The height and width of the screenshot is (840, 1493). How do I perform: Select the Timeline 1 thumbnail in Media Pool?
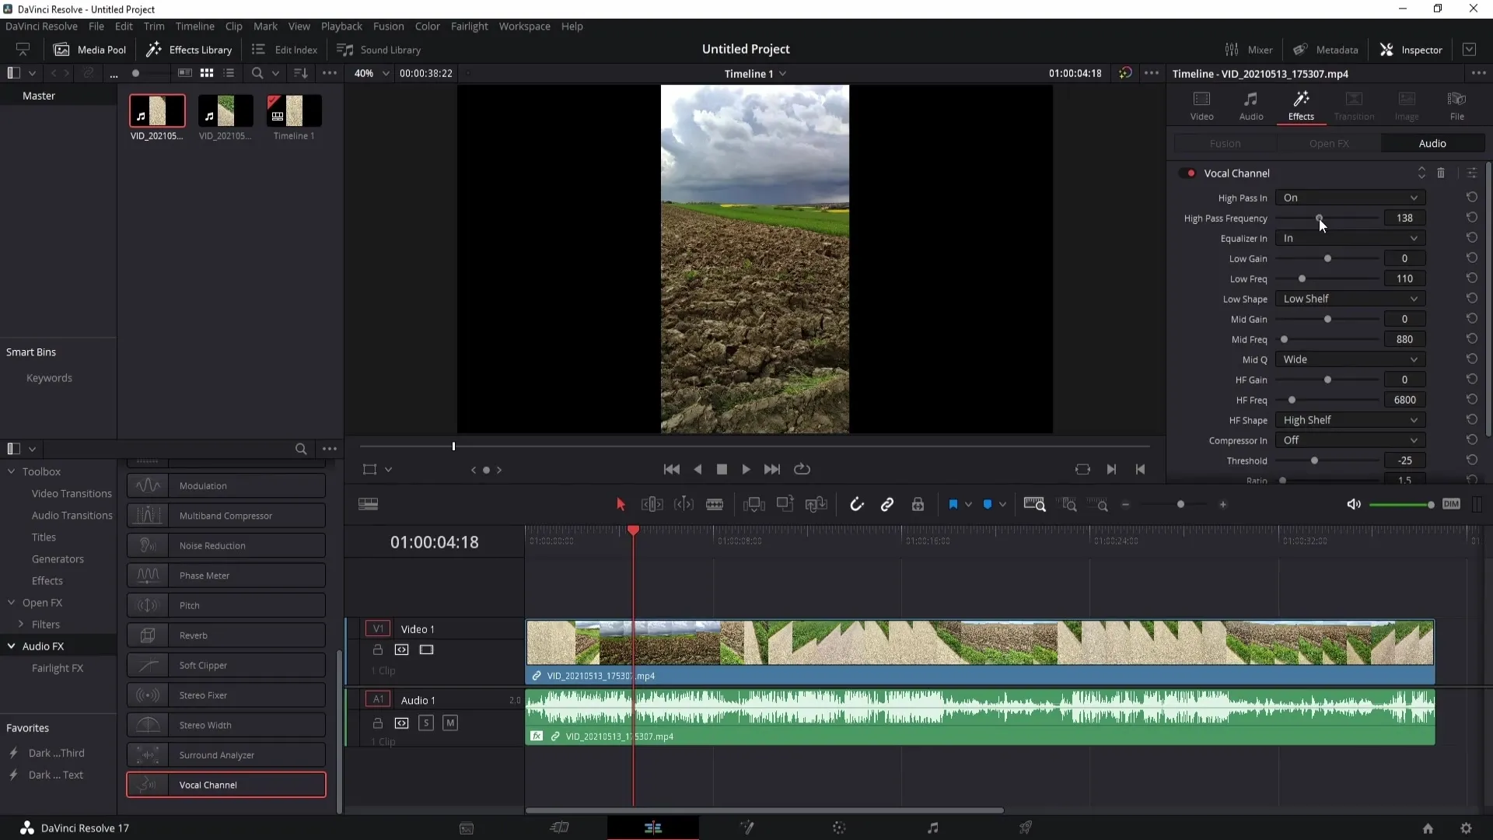pyautogui.click(x=294, y=111)
